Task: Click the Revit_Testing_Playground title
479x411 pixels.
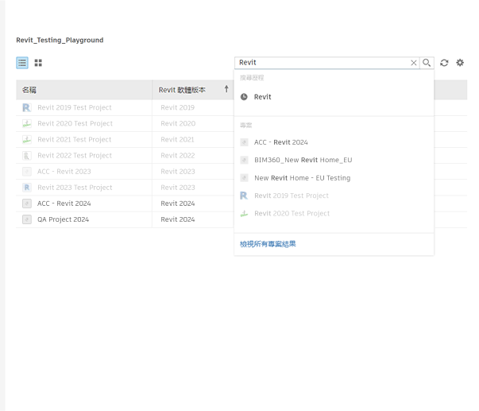Action: pyautogui.click(x=60, y=40)
